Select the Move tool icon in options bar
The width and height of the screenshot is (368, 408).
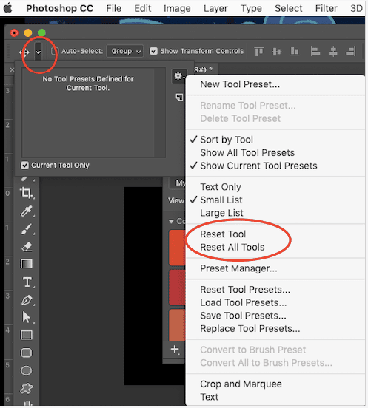24,52
